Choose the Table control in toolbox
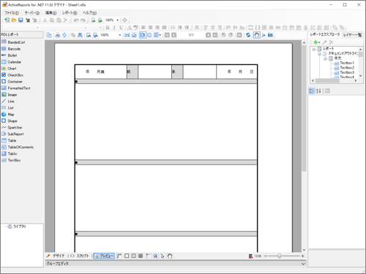 click(9, 140)
